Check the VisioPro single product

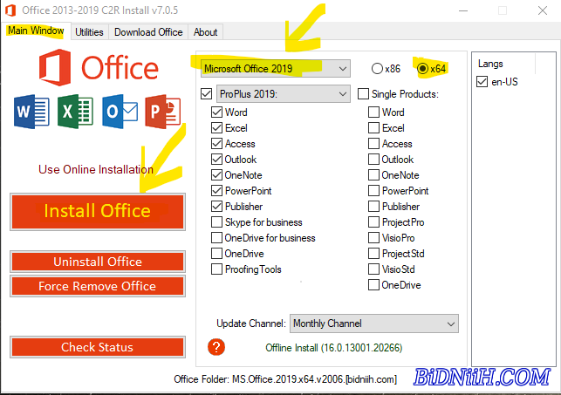(374, 238)
